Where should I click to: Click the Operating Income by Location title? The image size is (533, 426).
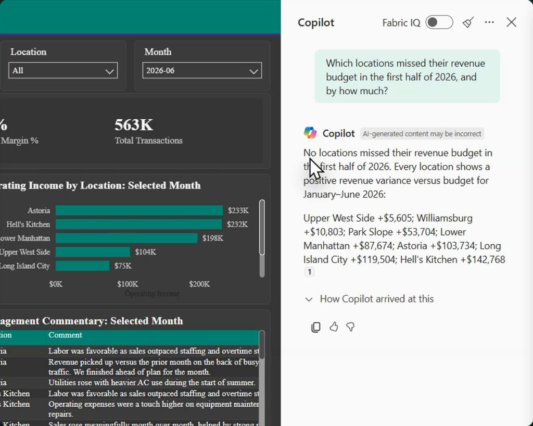point(100,185)
